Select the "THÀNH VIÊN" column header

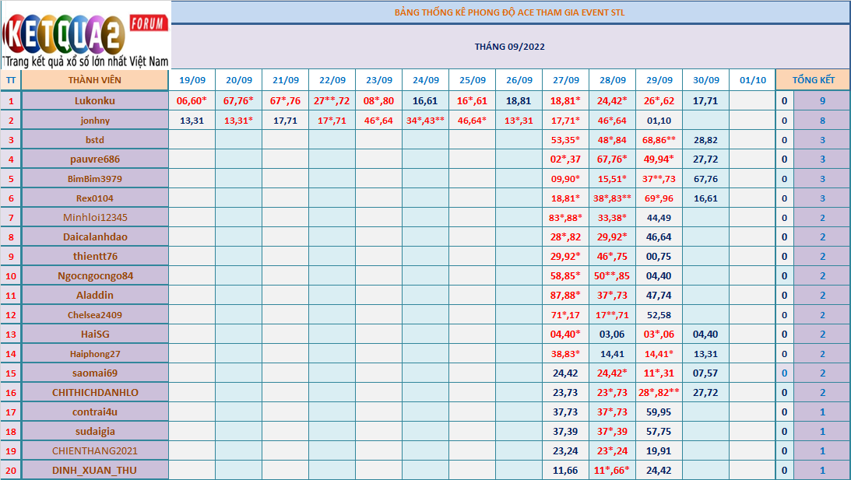(x=94, y=80)
